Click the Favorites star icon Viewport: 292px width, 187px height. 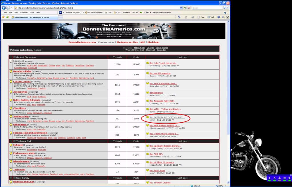(x=3, y=17)
